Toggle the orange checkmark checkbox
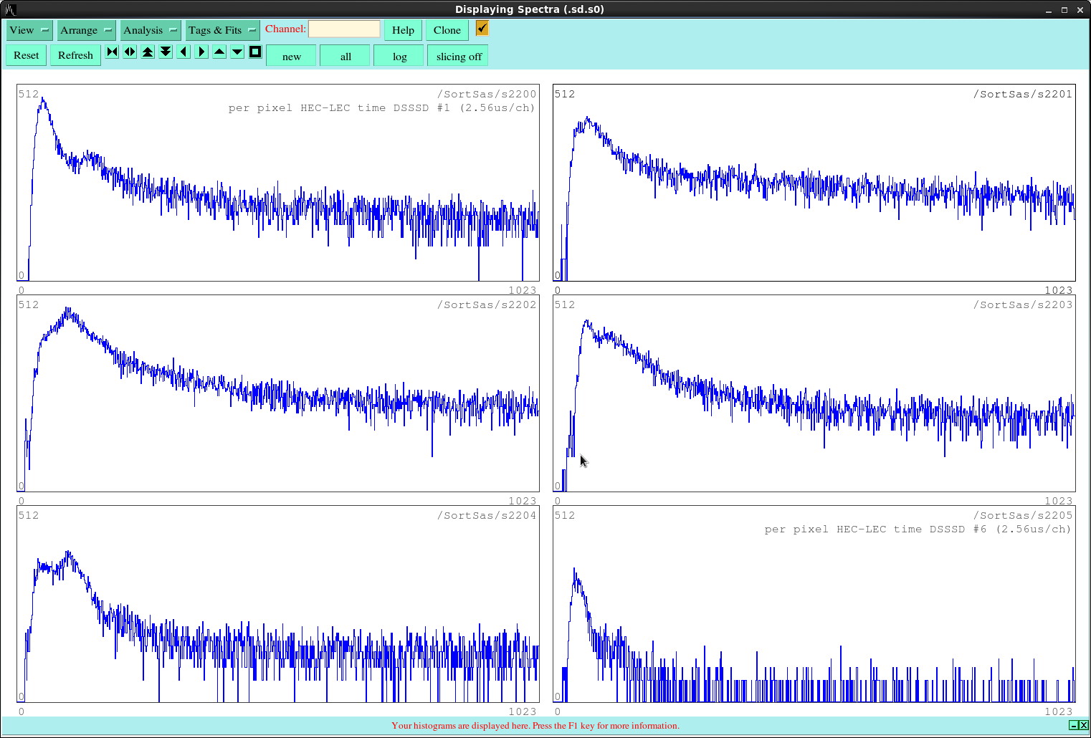This screenshot has height=738, width=1091. pos(482,28)
